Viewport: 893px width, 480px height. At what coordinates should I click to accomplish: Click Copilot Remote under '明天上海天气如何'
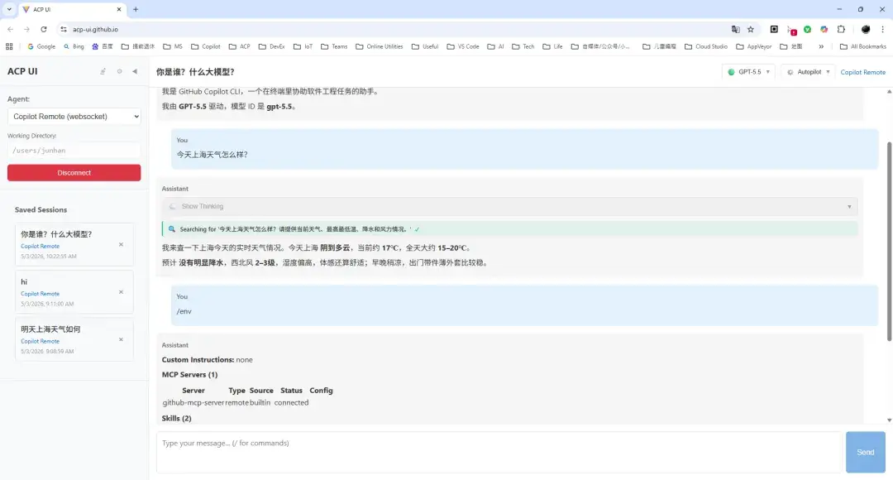pyautogui.click(x=40, y=341)
